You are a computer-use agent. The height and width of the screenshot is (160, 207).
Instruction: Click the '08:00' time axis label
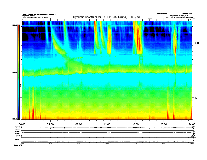(79, 124)
